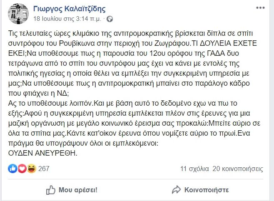View the 20 κοινοποιήσεις shares list
274x201 pixels.
[238, 169]
